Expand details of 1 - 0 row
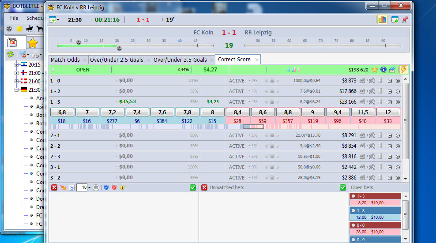The height and width of the screenshot is (243, 436). tap(390, 81)
